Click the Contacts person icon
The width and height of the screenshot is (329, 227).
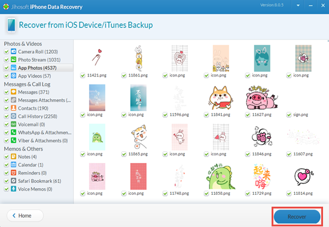tap(13, 108)
